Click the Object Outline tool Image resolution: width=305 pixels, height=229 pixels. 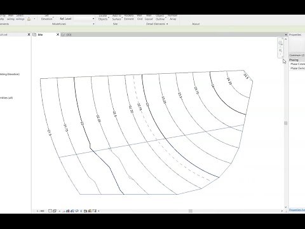(x=160, y=17)
